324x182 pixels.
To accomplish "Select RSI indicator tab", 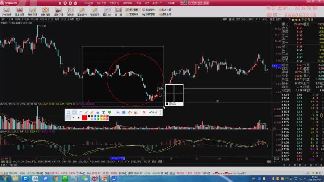I will [x=91, y=161].
